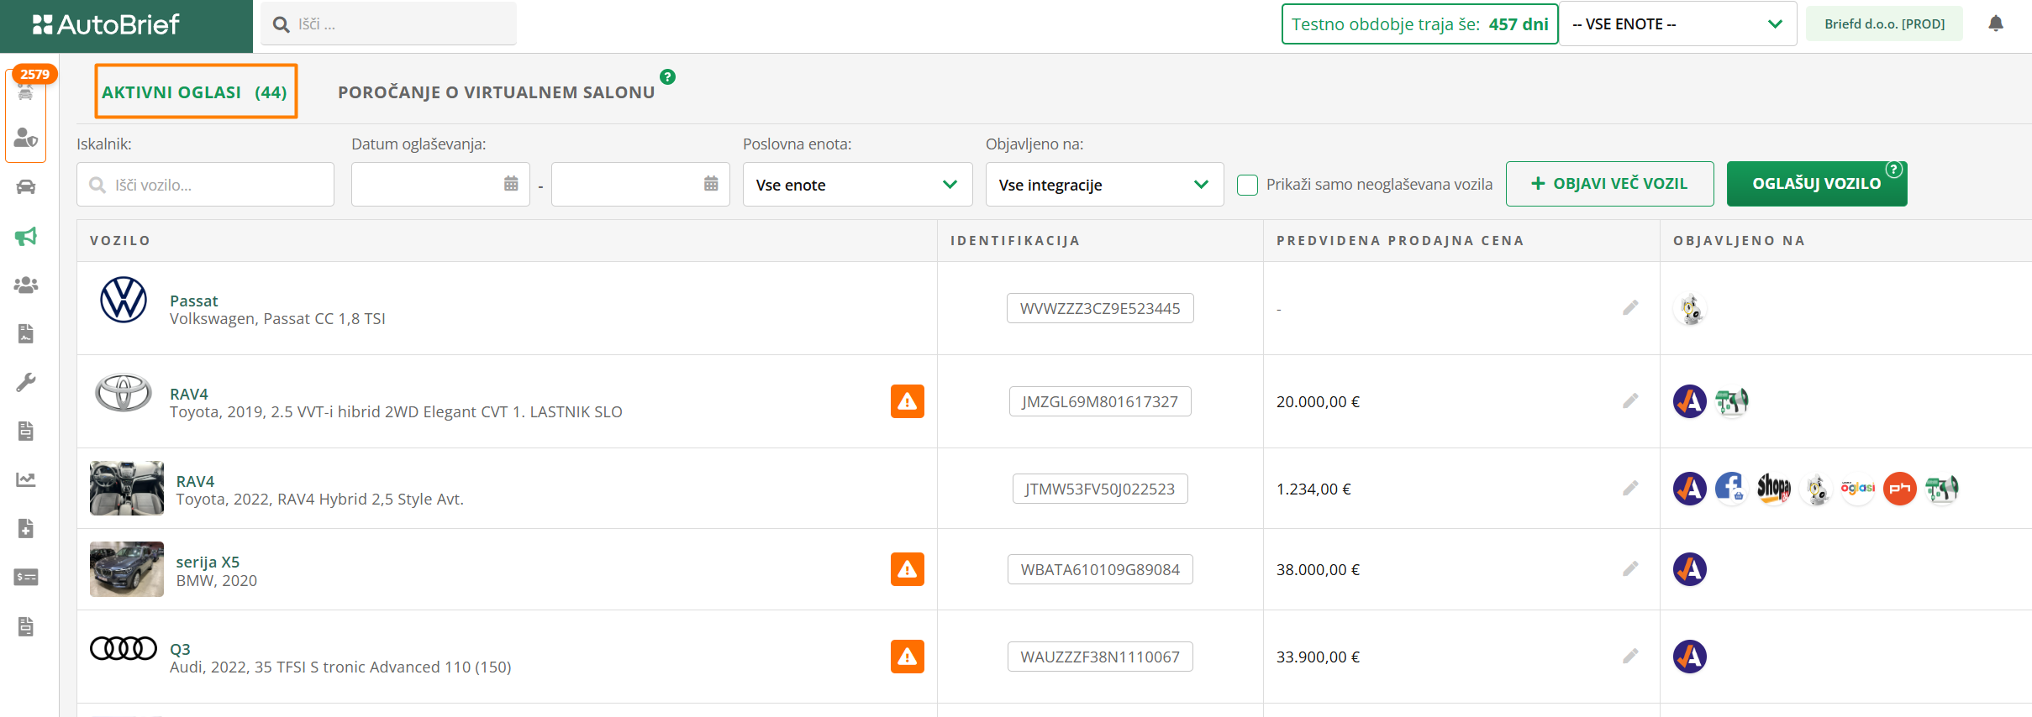Expand the '-- VSE ENOTE --' header dropdown
2032x717 pixels.
click(x=1677, y=24)
